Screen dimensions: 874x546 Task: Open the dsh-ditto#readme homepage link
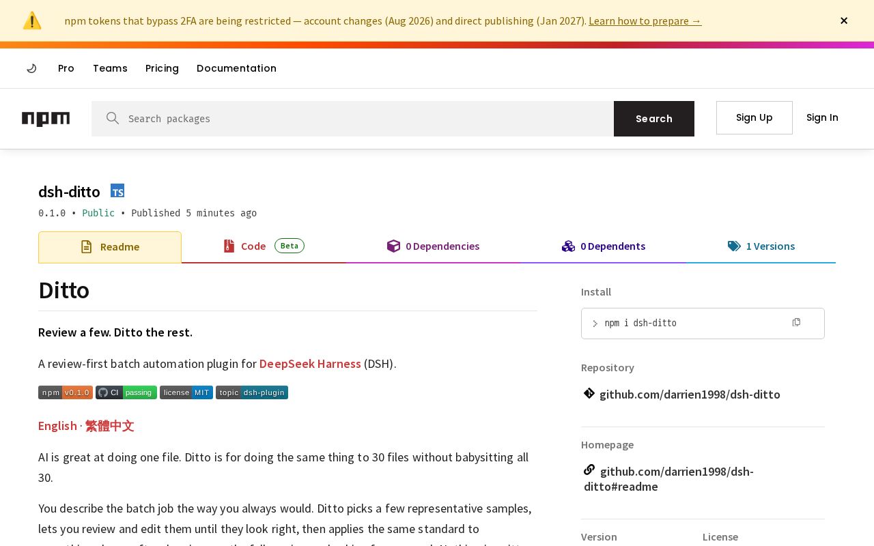[x=669, y=479]
